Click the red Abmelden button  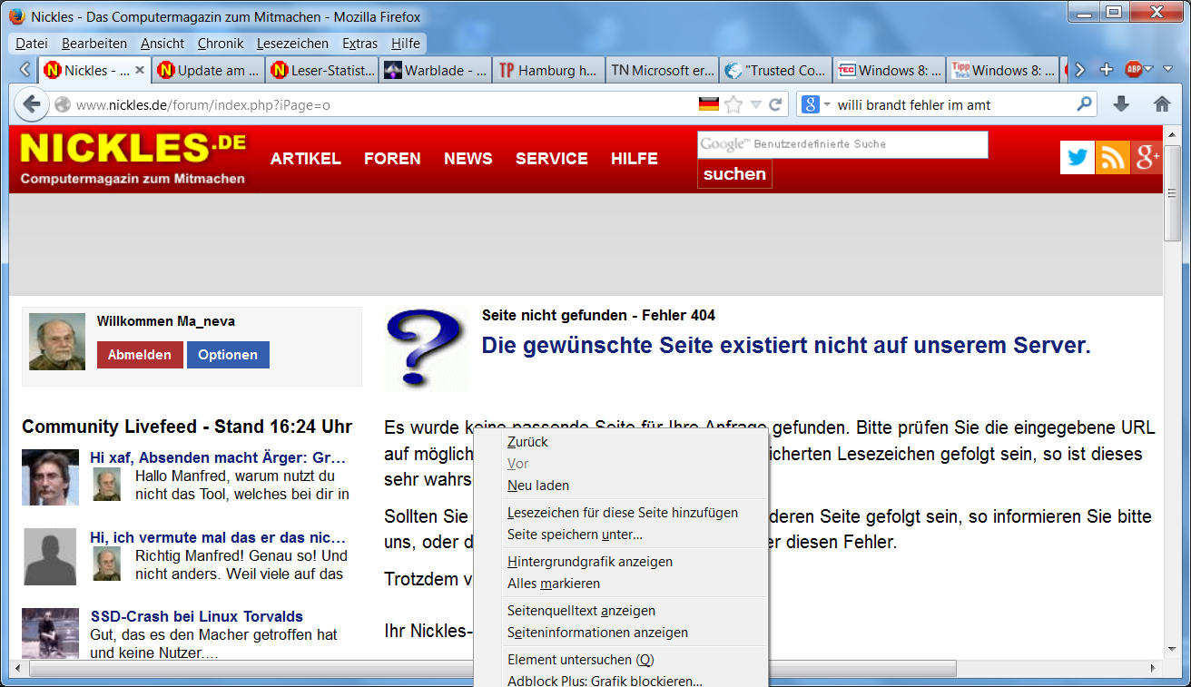point(140,355)
